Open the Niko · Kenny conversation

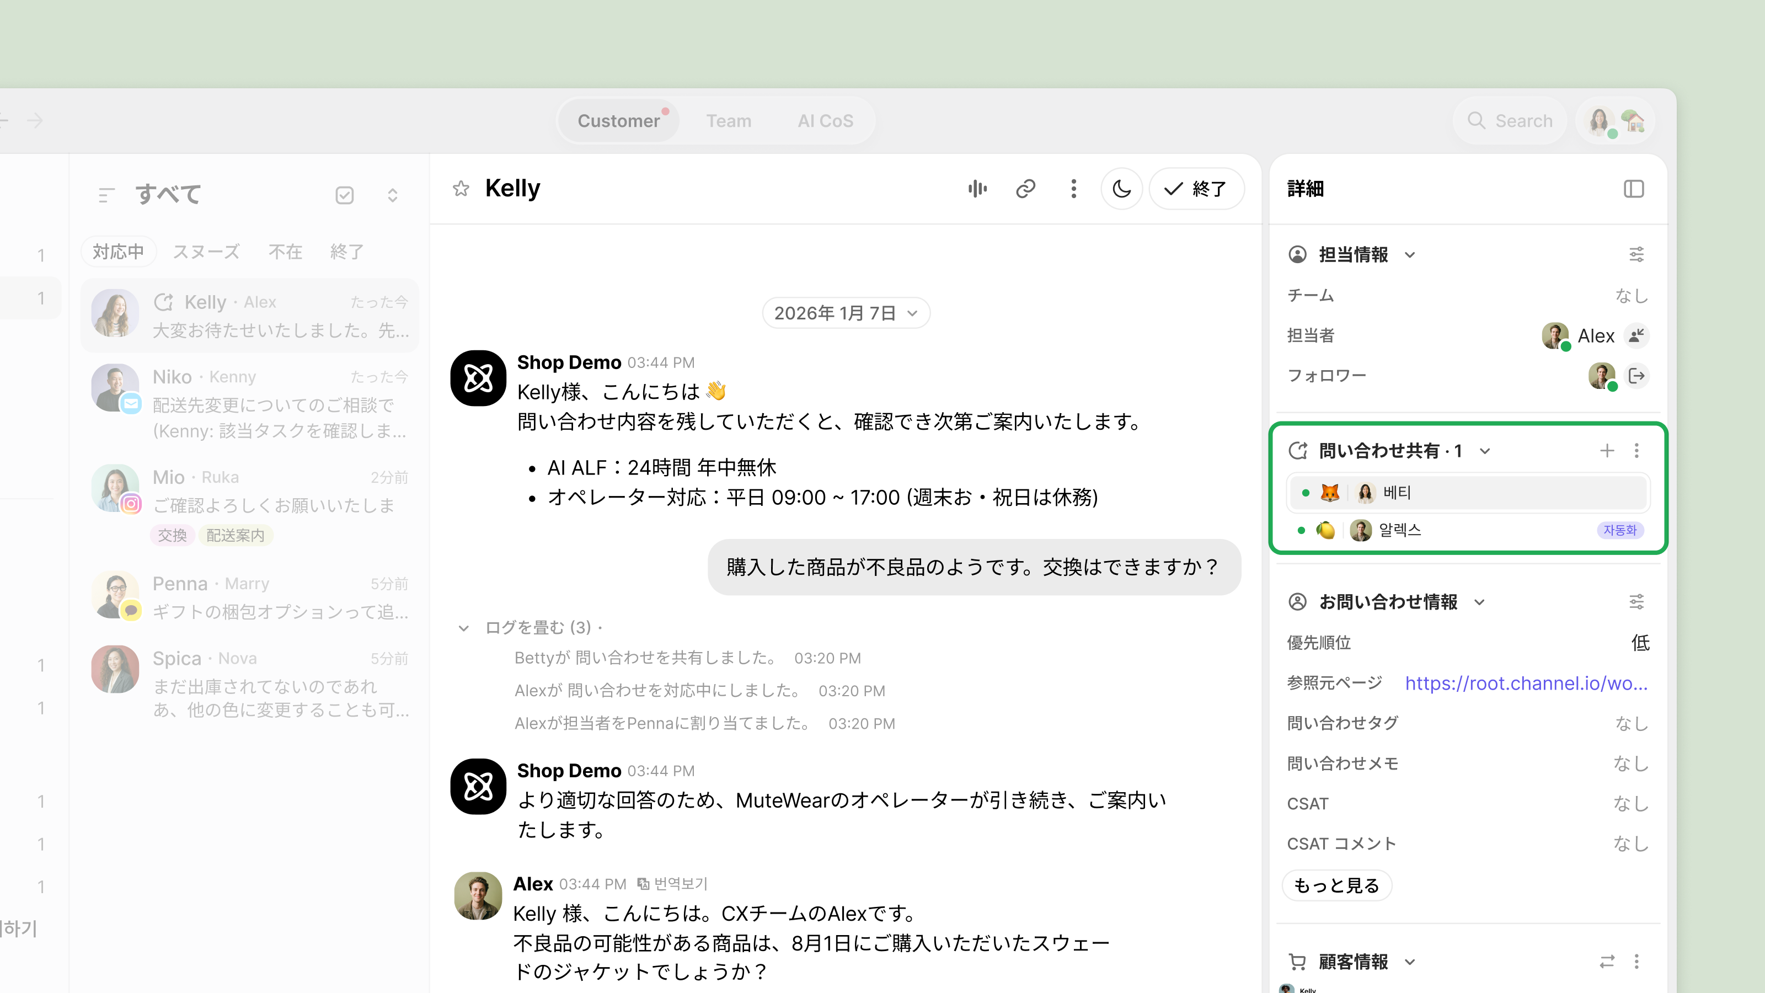click(249, 403)
